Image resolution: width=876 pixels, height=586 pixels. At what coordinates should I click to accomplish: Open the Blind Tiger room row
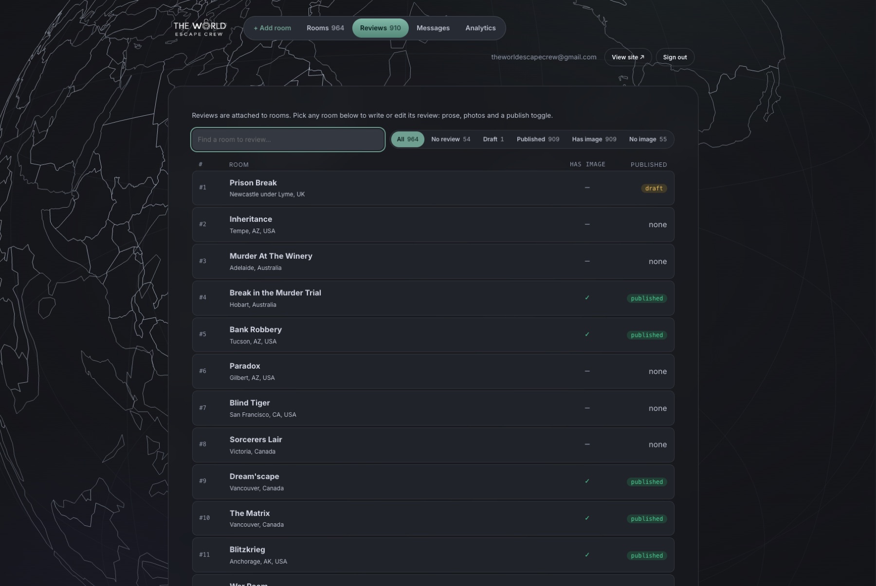coord(433,408)
